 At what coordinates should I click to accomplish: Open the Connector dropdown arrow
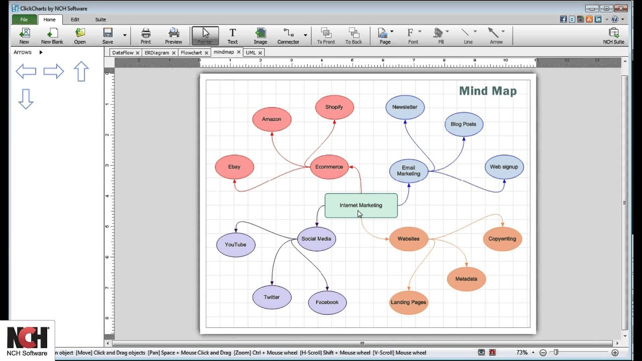point(305,36)
